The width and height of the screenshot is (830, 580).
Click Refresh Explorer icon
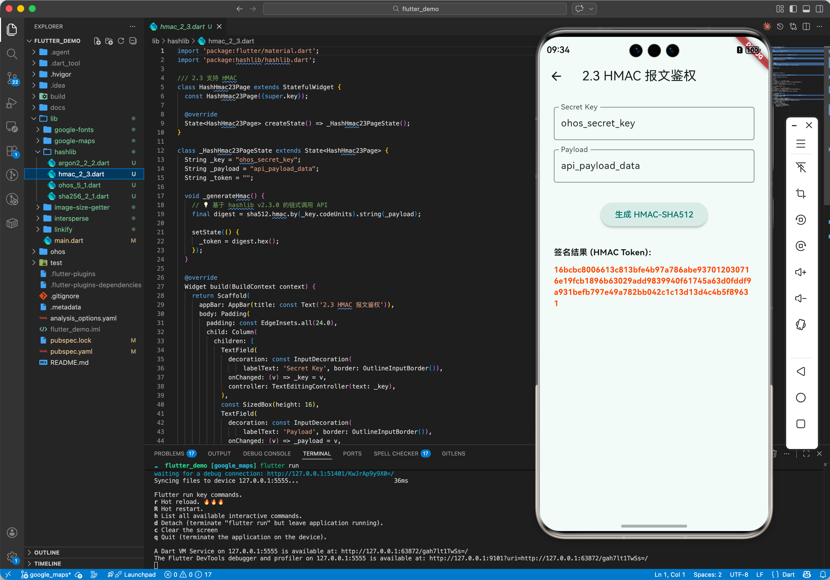coord(121,41)
